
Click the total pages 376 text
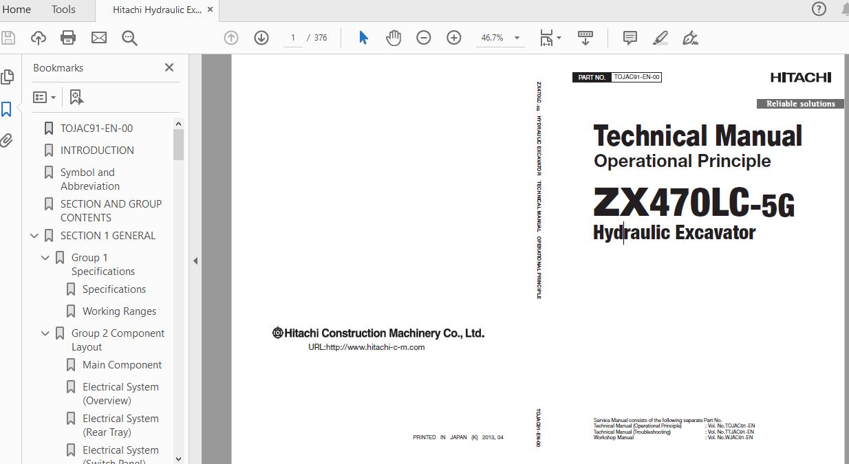(x=321, y=38)
